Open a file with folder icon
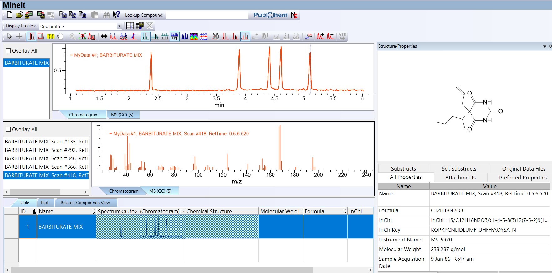The width and height of the screenshot is (552, 273). coord(19,15)
